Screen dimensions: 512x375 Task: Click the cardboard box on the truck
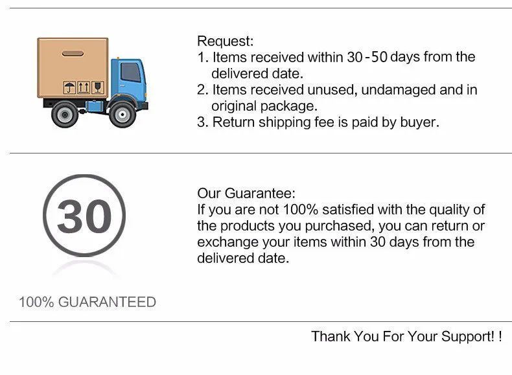point(73,69)
